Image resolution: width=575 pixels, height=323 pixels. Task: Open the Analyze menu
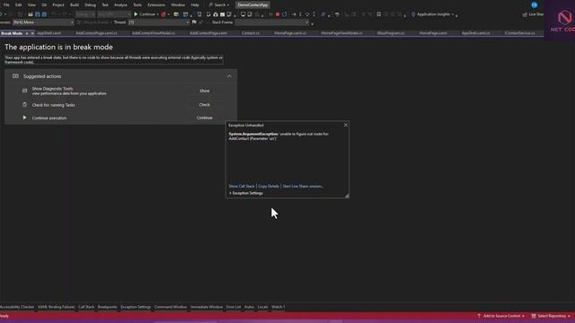[120, 5]
